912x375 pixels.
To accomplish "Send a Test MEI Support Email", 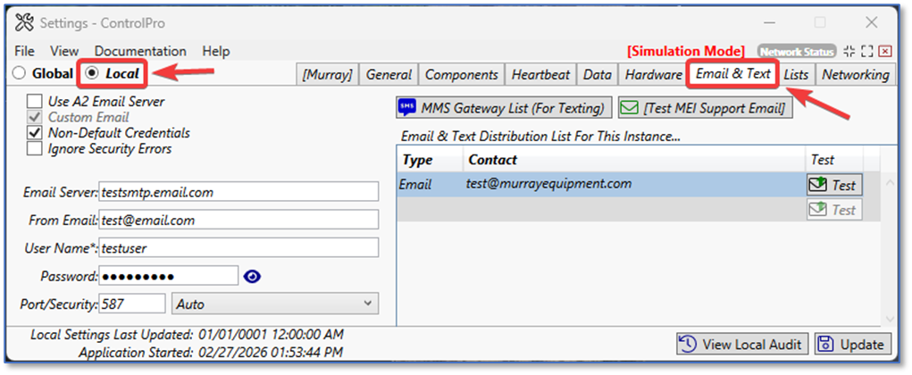I will 706,108.
